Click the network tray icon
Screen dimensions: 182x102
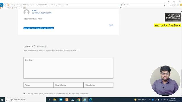coord(161,99)
